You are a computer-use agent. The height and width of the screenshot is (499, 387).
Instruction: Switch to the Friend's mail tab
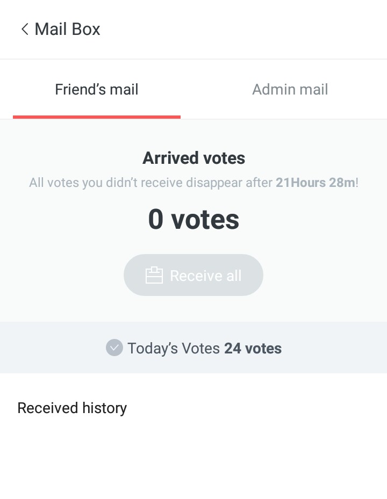tap(97, 89)
